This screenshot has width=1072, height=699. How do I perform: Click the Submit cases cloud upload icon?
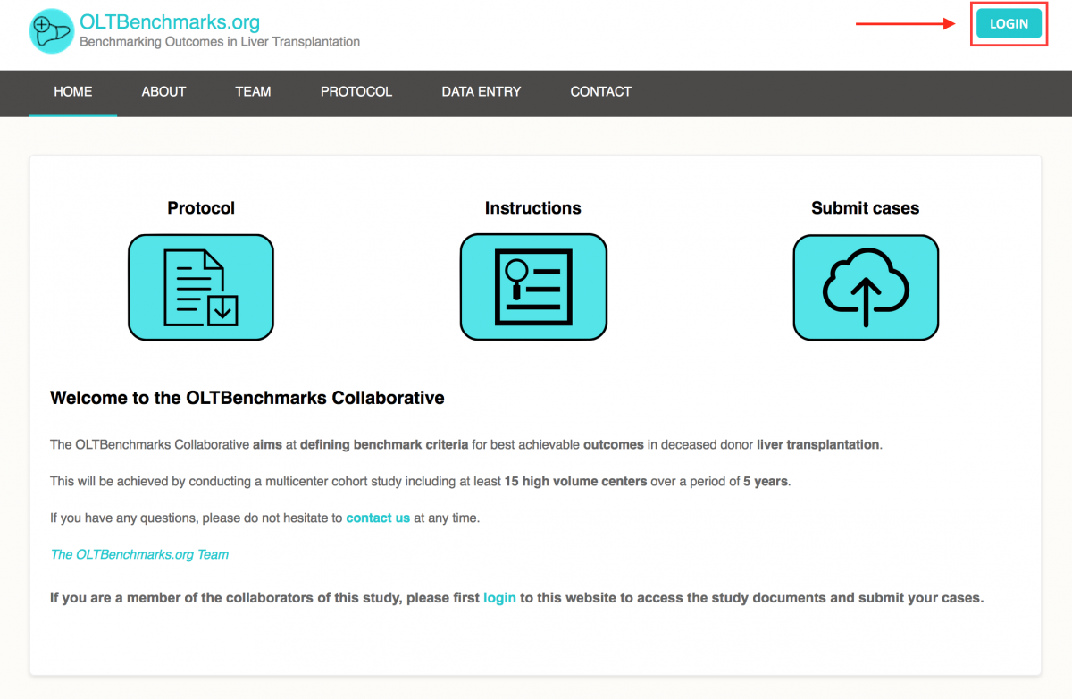tap(866, 287)
